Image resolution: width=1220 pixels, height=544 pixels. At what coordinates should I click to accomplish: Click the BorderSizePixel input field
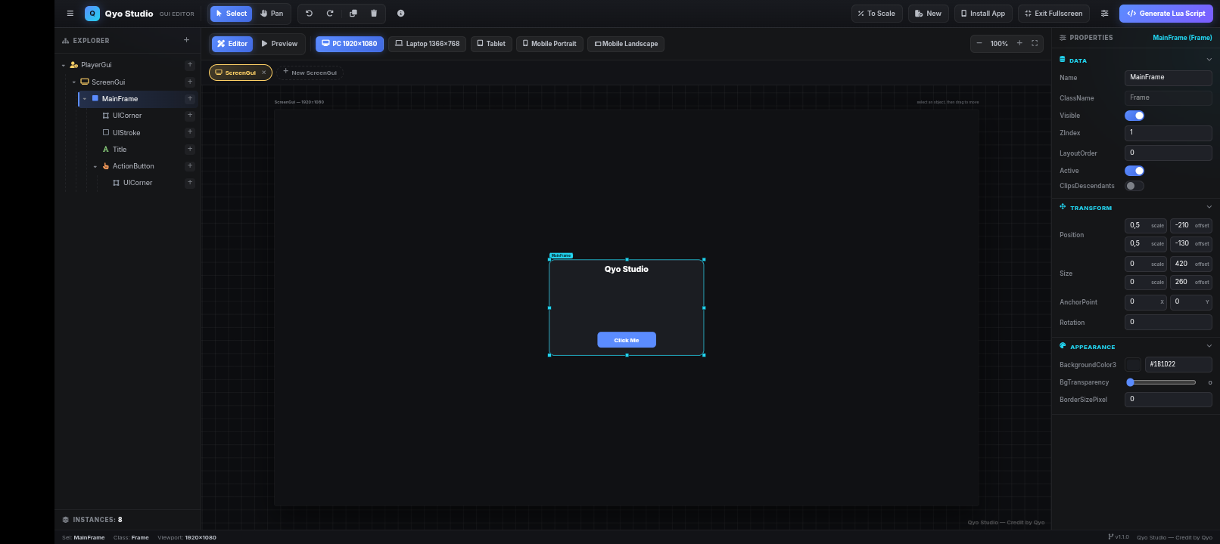pyautogui.click(x=1169, y=399)
